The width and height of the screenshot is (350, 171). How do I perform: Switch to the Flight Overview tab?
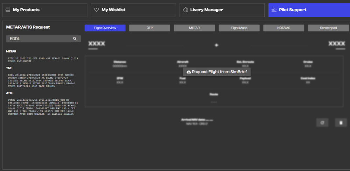coord(105,28)
